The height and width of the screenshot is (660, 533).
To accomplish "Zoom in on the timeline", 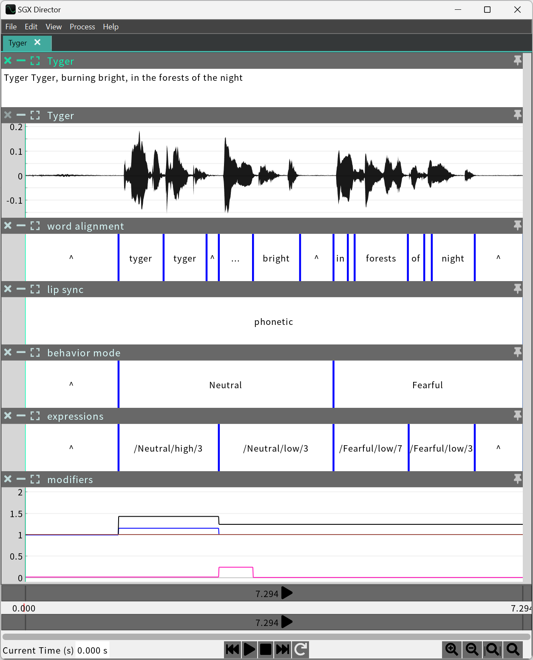I will coord(452,650).
